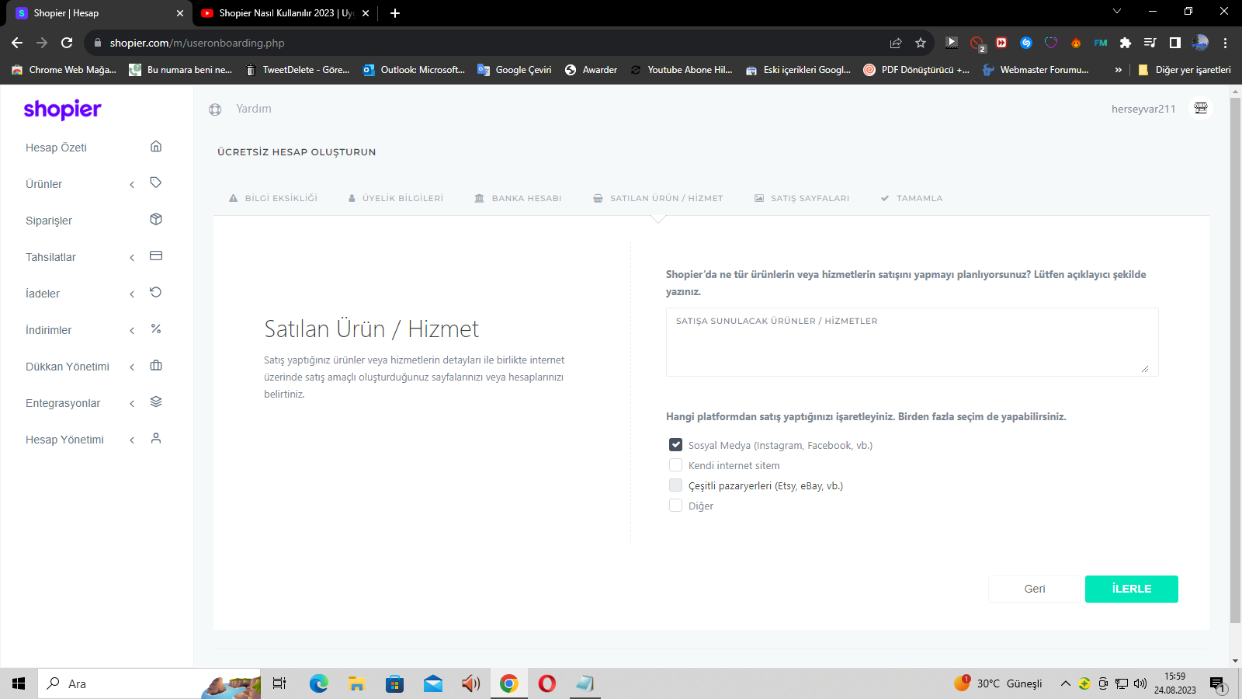Open Siparişler in the sidebar
Screen dimensions: 1242x699
point(49,221)
